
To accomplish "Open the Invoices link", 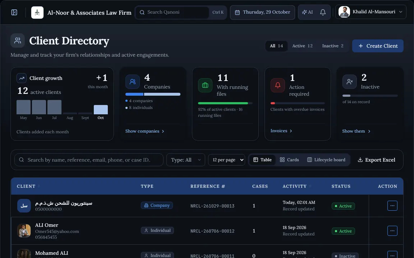I will 281,131.
